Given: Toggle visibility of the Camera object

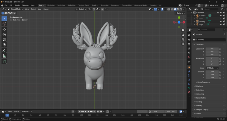Looking at the screenshot, I should pyautogui.click(x=221, y=16).
